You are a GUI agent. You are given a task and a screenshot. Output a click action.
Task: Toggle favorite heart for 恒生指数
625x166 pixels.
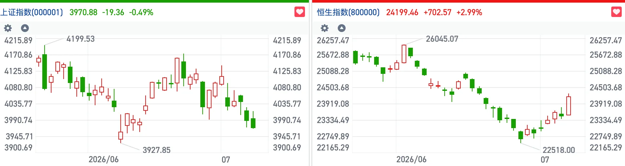point(616,12)
